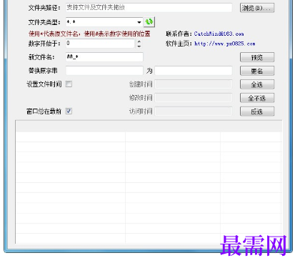
Task: Click the 浏览 button
Action: pyautogui.click(x=257, y=8)
